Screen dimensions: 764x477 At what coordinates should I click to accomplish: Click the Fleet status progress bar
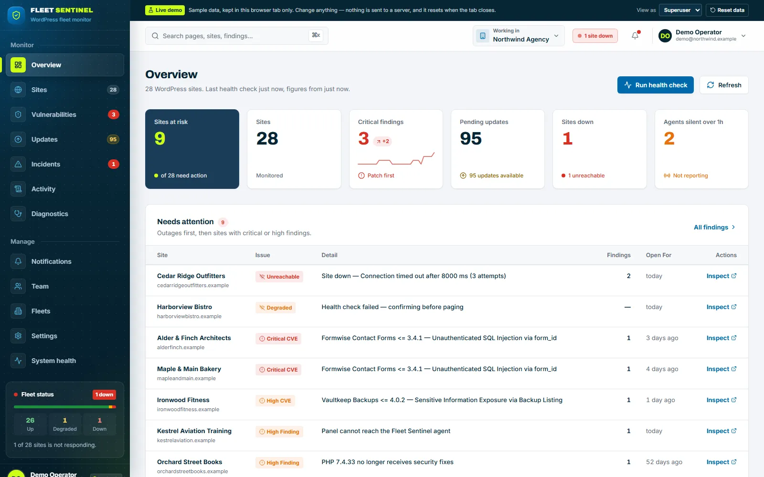(x=65, y=407)
